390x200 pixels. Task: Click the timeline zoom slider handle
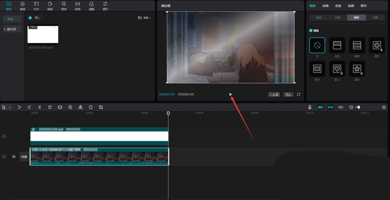(x=358, y=107)
